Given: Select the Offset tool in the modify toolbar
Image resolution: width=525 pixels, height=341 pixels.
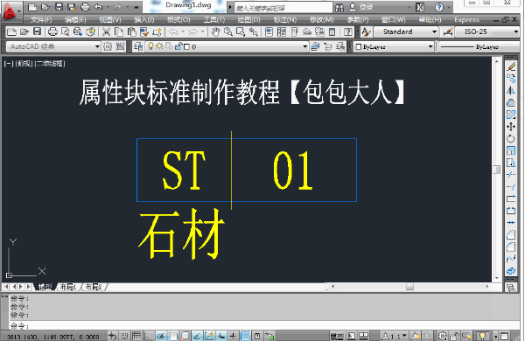Looking at the screenshot, I should pos(511,102).
